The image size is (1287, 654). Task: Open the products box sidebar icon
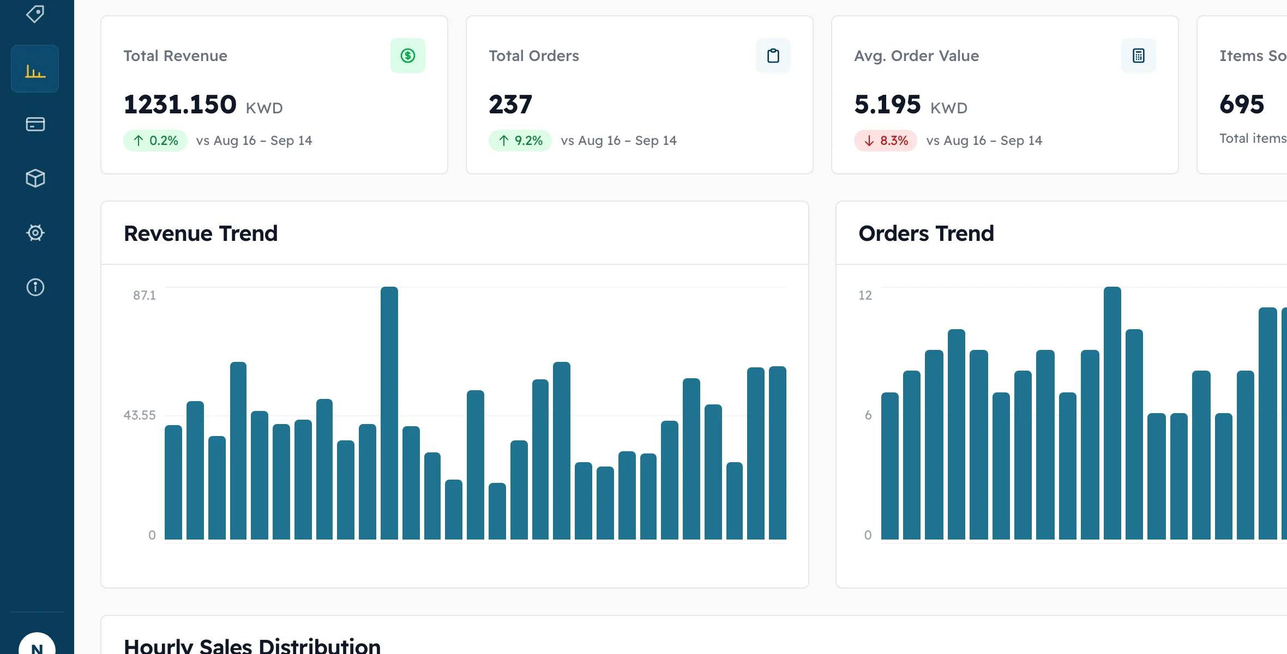[x=35, y=178]
